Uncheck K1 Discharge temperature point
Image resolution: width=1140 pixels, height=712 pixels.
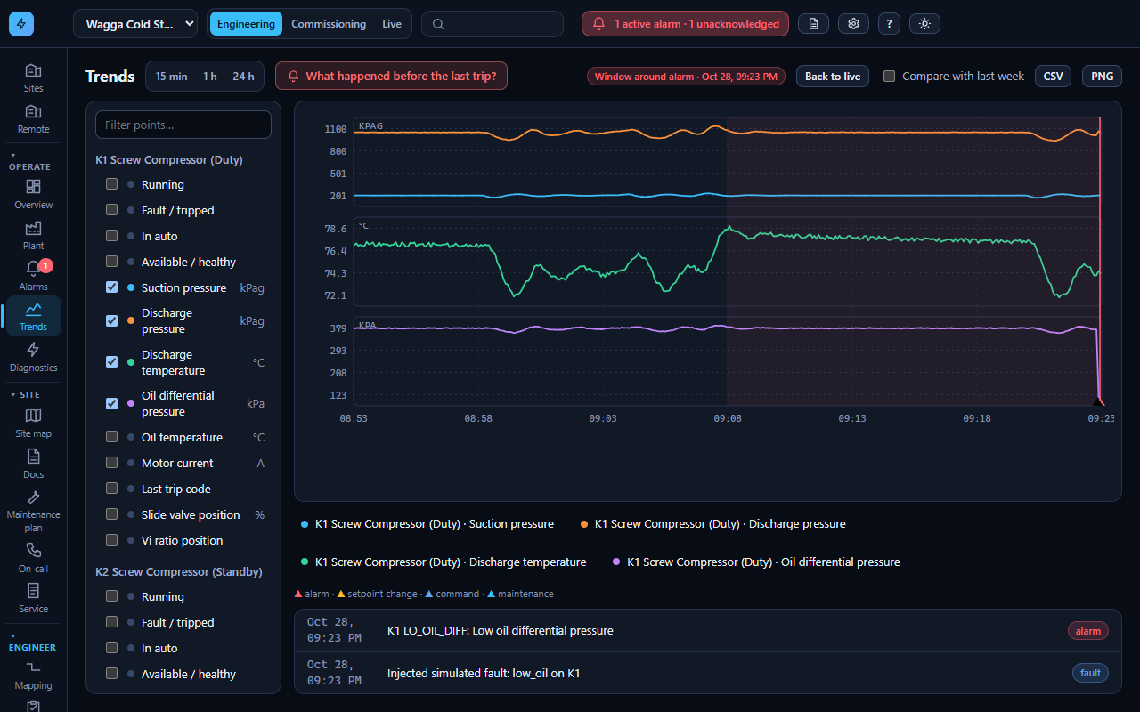112,362
